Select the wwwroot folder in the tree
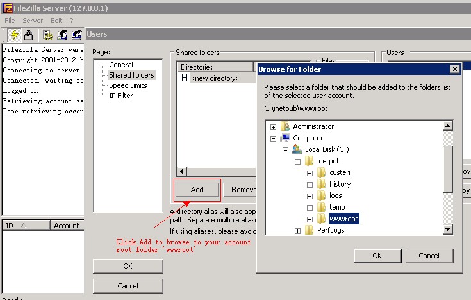 click(343, 219)
